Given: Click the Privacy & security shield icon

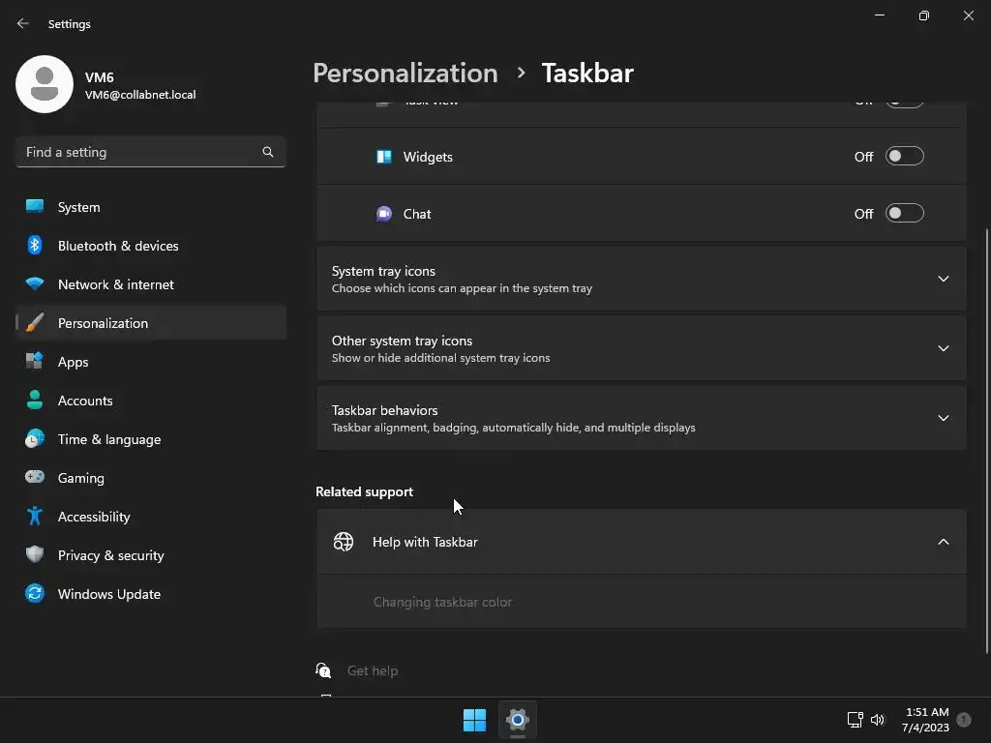Looking at the screenshot, I should [x=35, y=555].
